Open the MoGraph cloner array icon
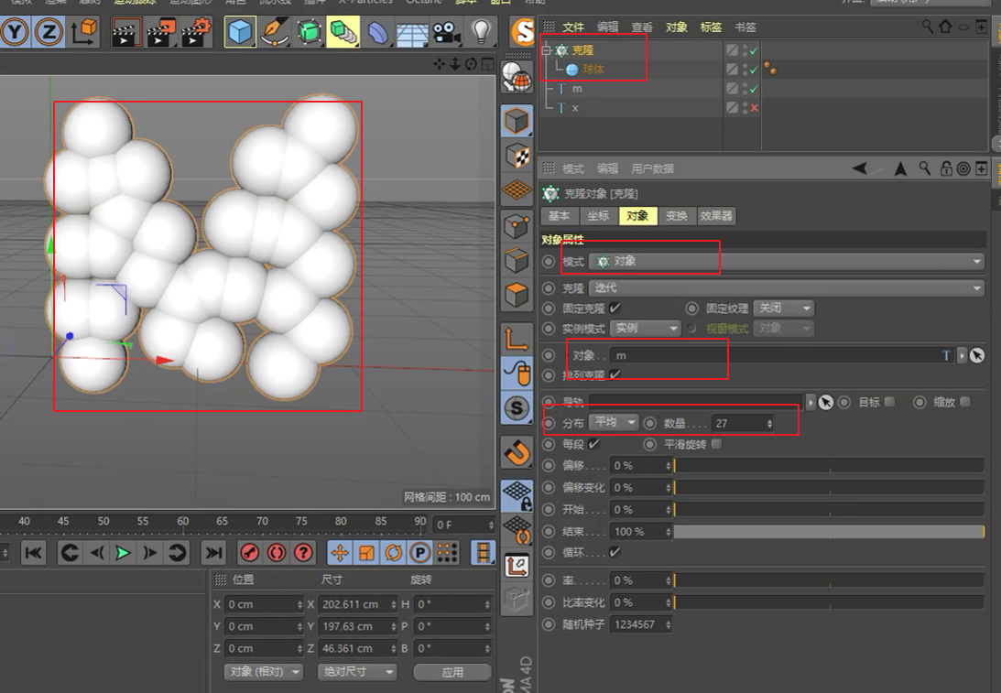The height and width of the screenshot is (693, 1001). click(x=343, y=32)
